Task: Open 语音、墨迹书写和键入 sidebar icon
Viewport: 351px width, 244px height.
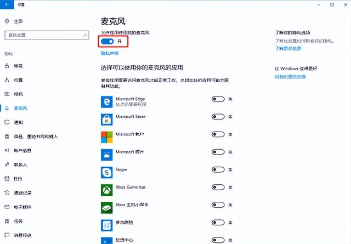Action: (x=7, y=137)
